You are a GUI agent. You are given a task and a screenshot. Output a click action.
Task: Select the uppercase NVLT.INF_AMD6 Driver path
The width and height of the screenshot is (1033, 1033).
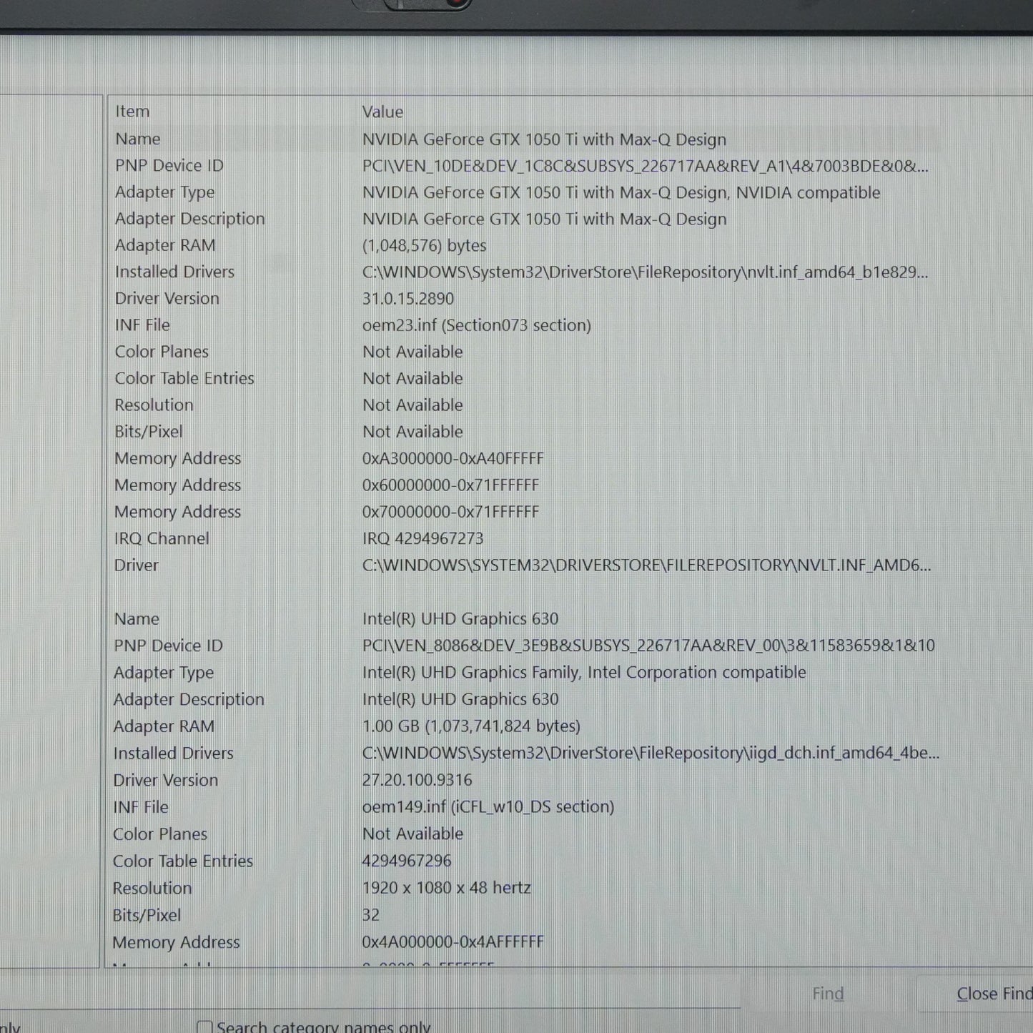pyautogui.click(x=646, y=565)
